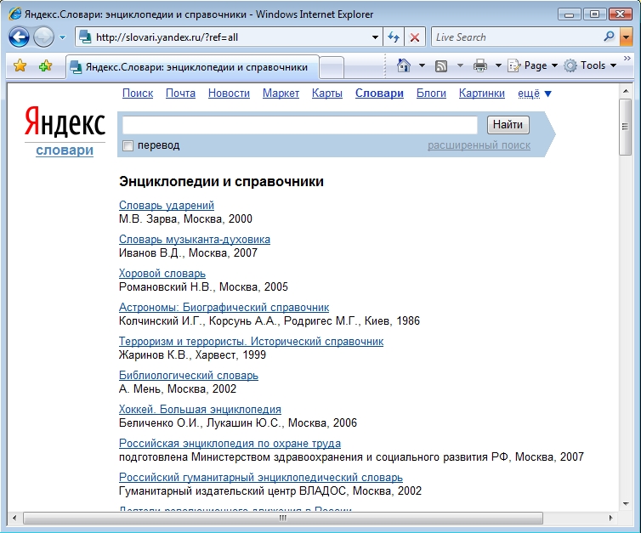641x533 pixels.
Task: Click the Print icon
Action: click(x=480, y=65)
